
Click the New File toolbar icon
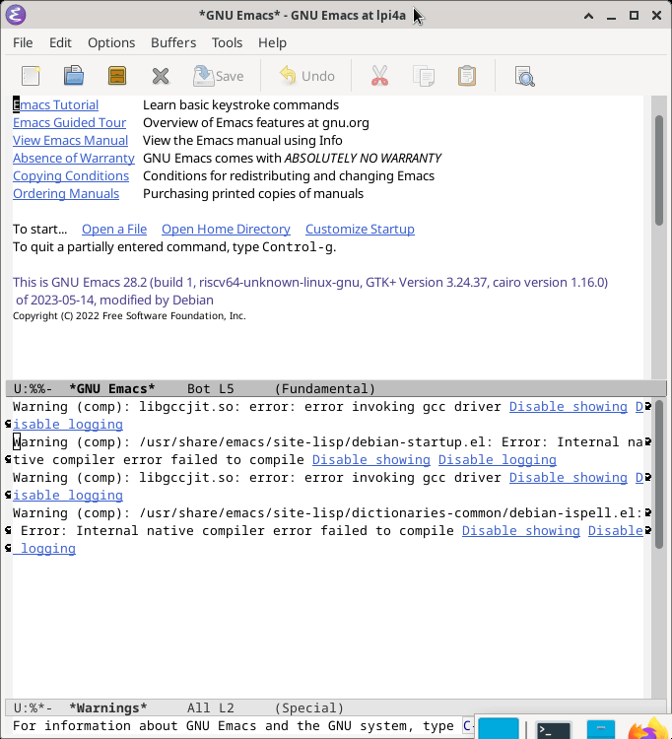(32, 76)
